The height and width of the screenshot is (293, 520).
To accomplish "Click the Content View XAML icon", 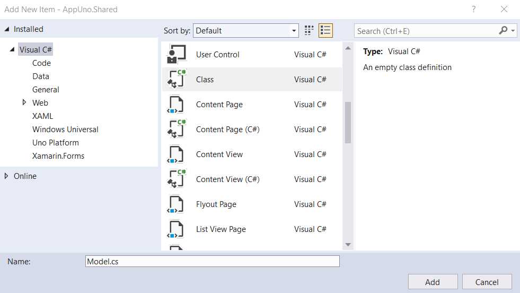I will (x=176, y=154).
